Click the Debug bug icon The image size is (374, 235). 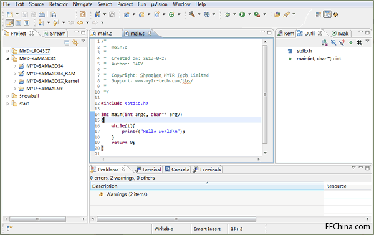tap(228, 14)
